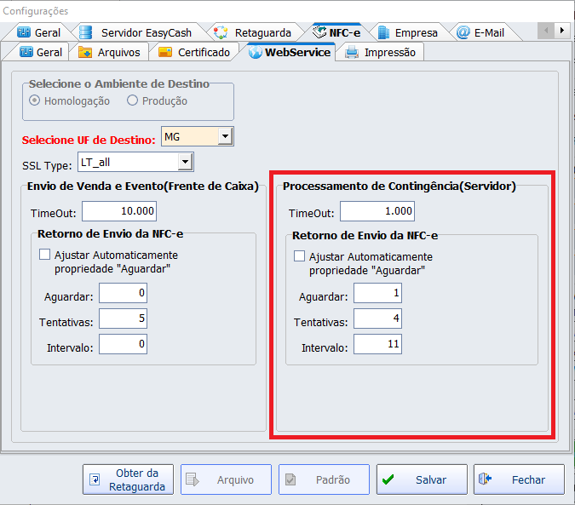
Task: Enable auto-adjust Aguardar under Frente de Caixa
Action: tap(45, 255)
